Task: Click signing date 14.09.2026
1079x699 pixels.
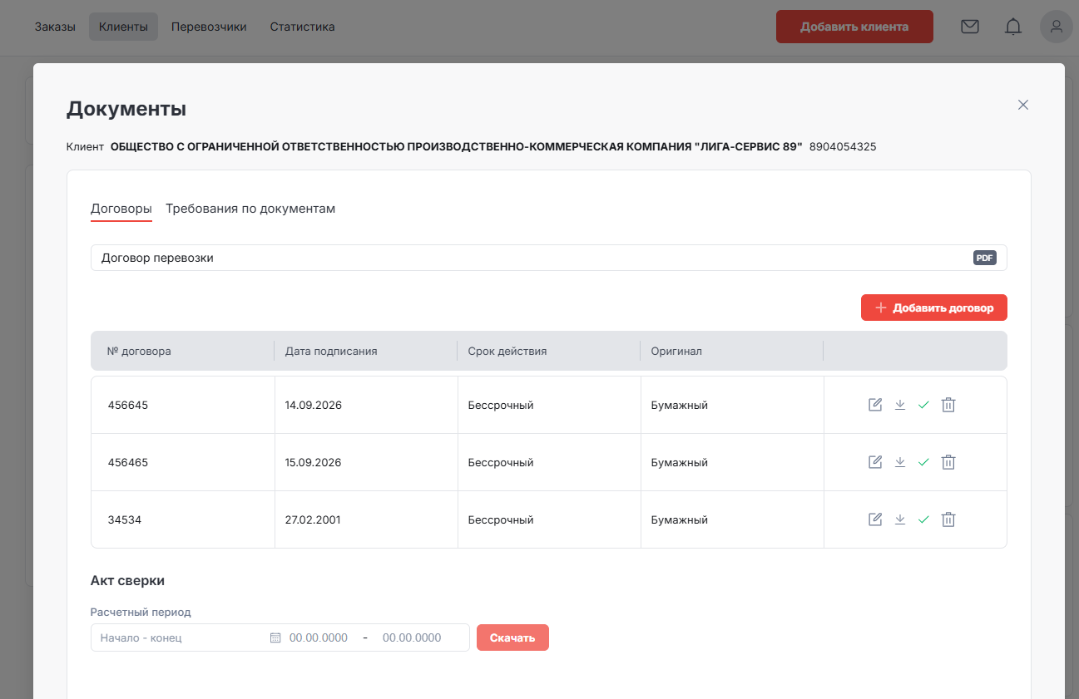Action: [x=314, y=405]
